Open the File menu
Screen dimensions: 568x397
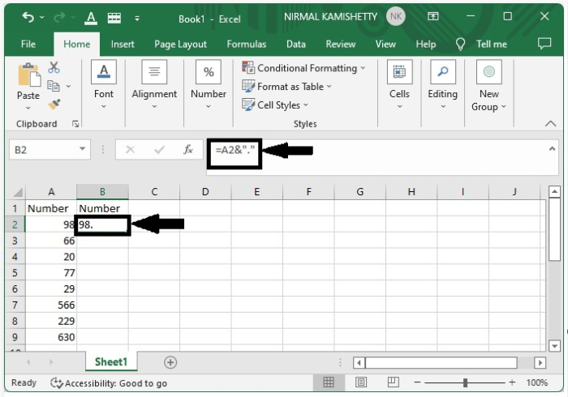pos(28,44)
